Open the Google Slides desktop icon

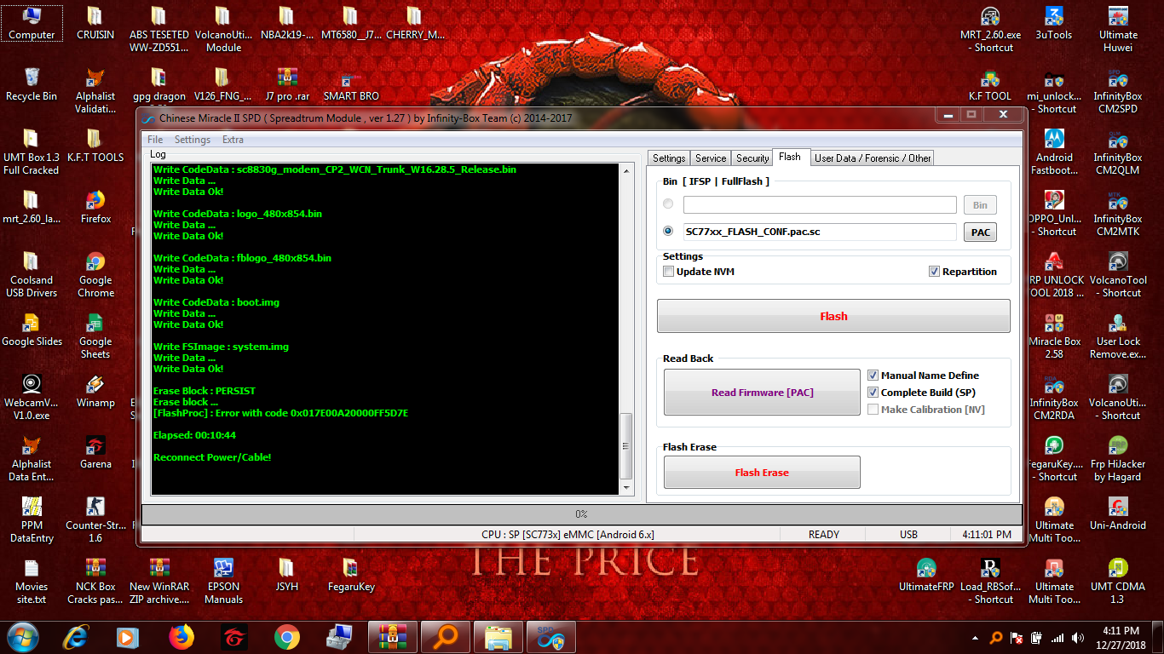coord(32,330)
